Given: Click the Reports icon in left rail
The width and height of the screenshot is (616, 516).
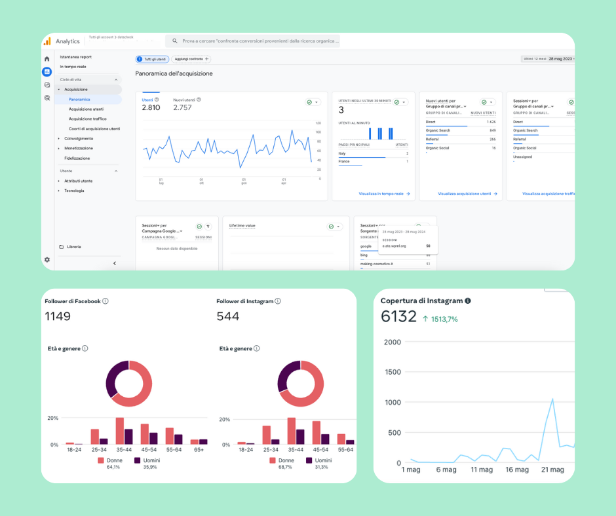Looking at the screenshot, I should click(47, 72).
